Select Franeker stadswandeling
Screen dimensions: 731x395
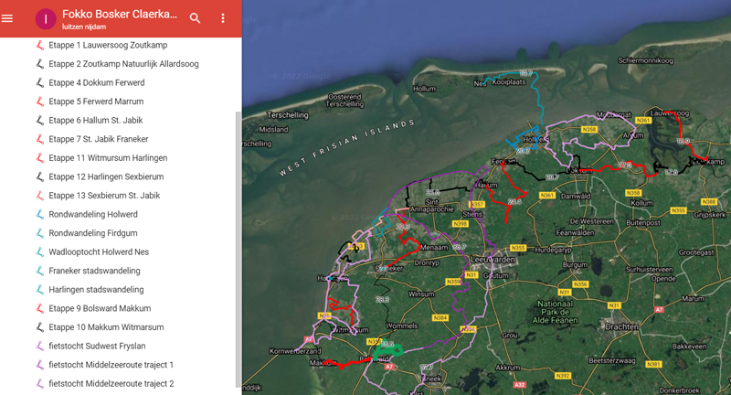coord(94,271)
